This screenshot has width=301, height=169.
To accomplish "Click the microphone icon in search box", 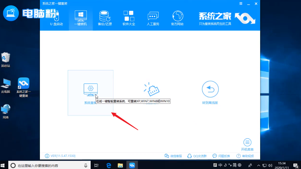I will coord(86,165).
